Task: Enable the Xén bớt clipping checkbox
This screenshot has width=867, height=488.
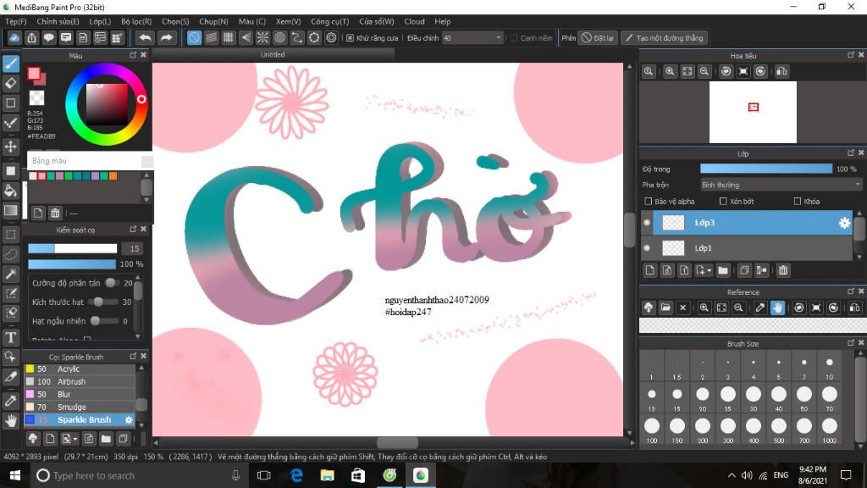Action: 723,202
